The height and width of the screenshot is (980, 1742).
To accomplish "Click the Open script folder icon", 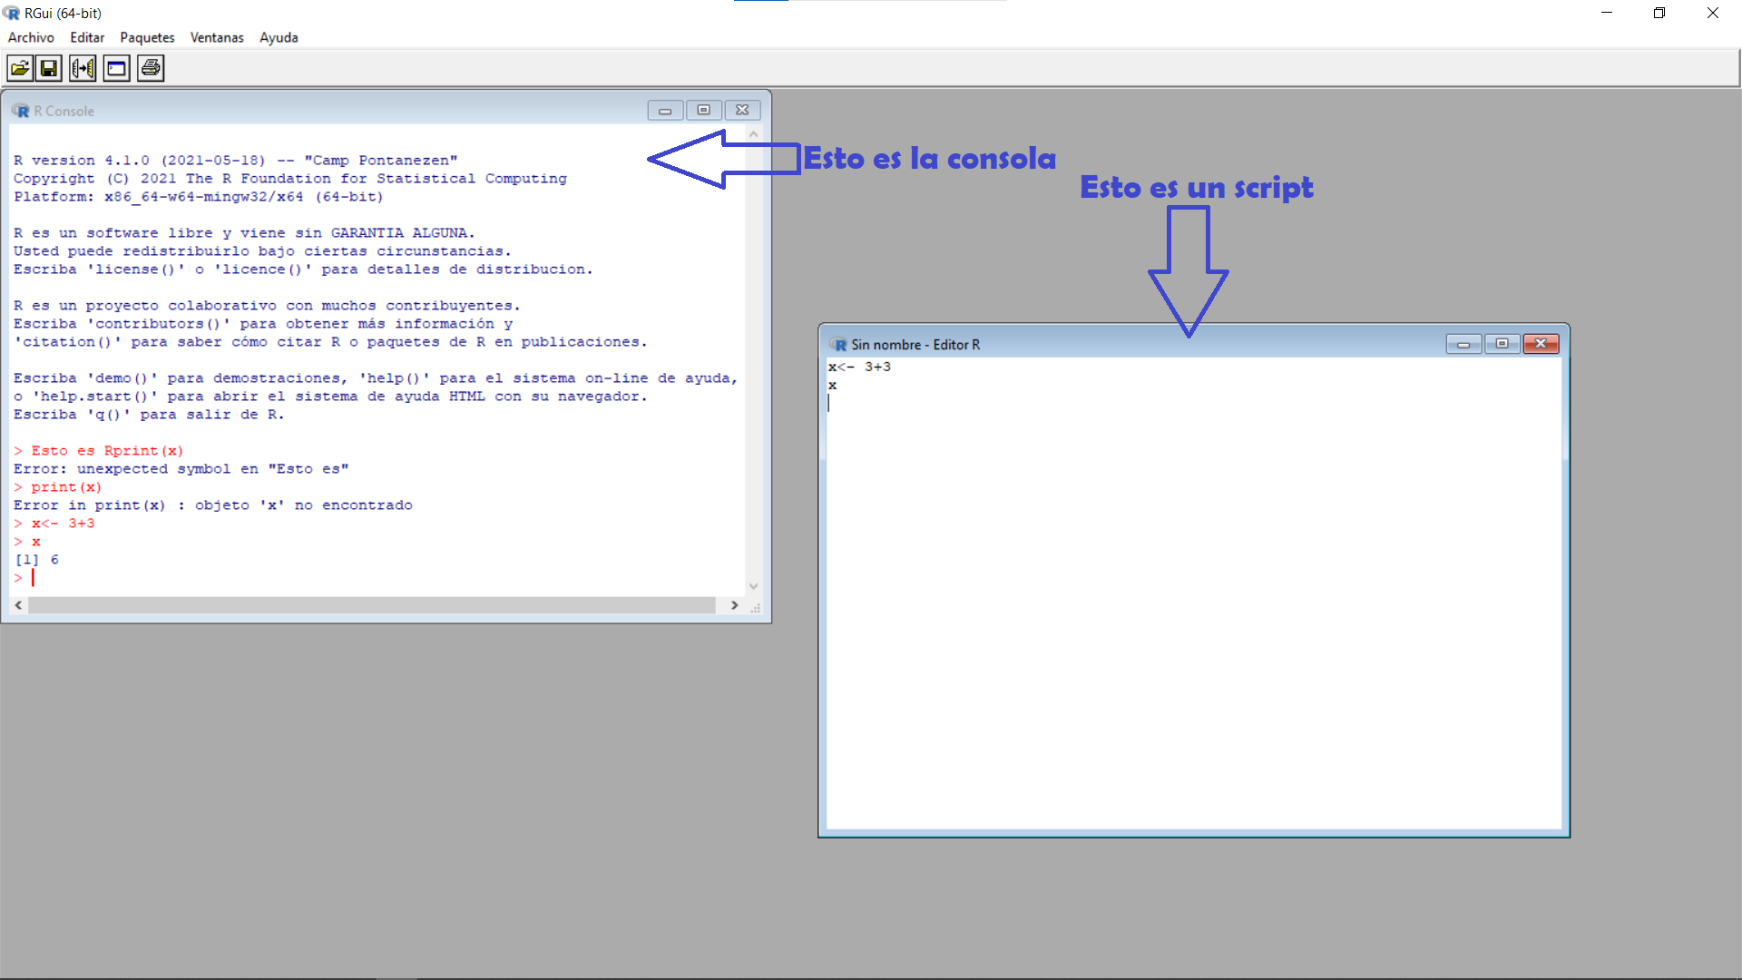I will 20,68.
